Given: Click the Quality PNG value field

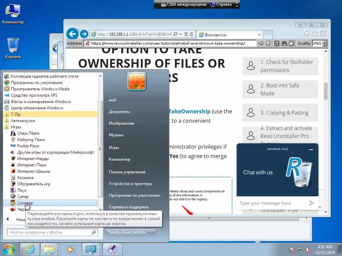Looking at the screenshot, I should tap(317, 43).
